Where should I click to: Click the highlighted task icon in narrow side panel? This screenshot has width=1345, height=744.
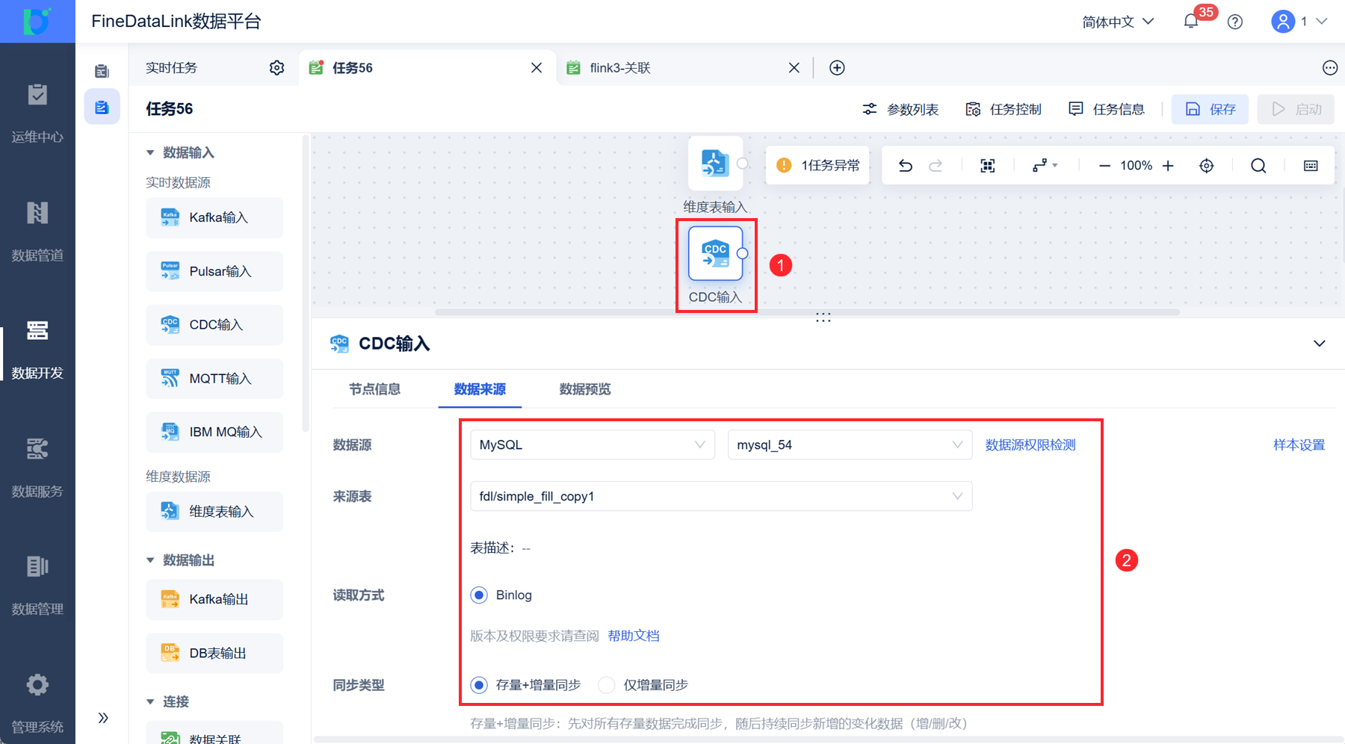102,108
